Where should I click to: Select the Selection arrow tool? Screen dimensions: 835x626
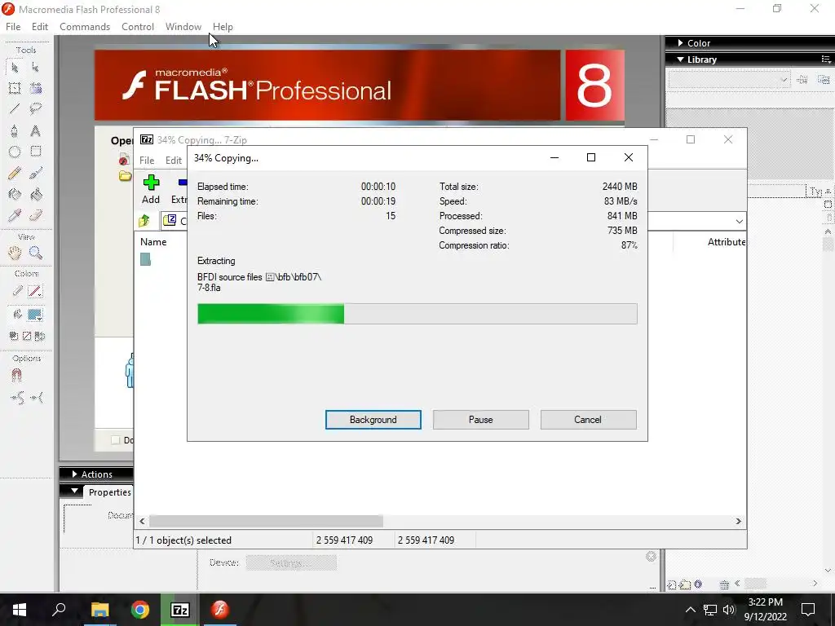15,67
